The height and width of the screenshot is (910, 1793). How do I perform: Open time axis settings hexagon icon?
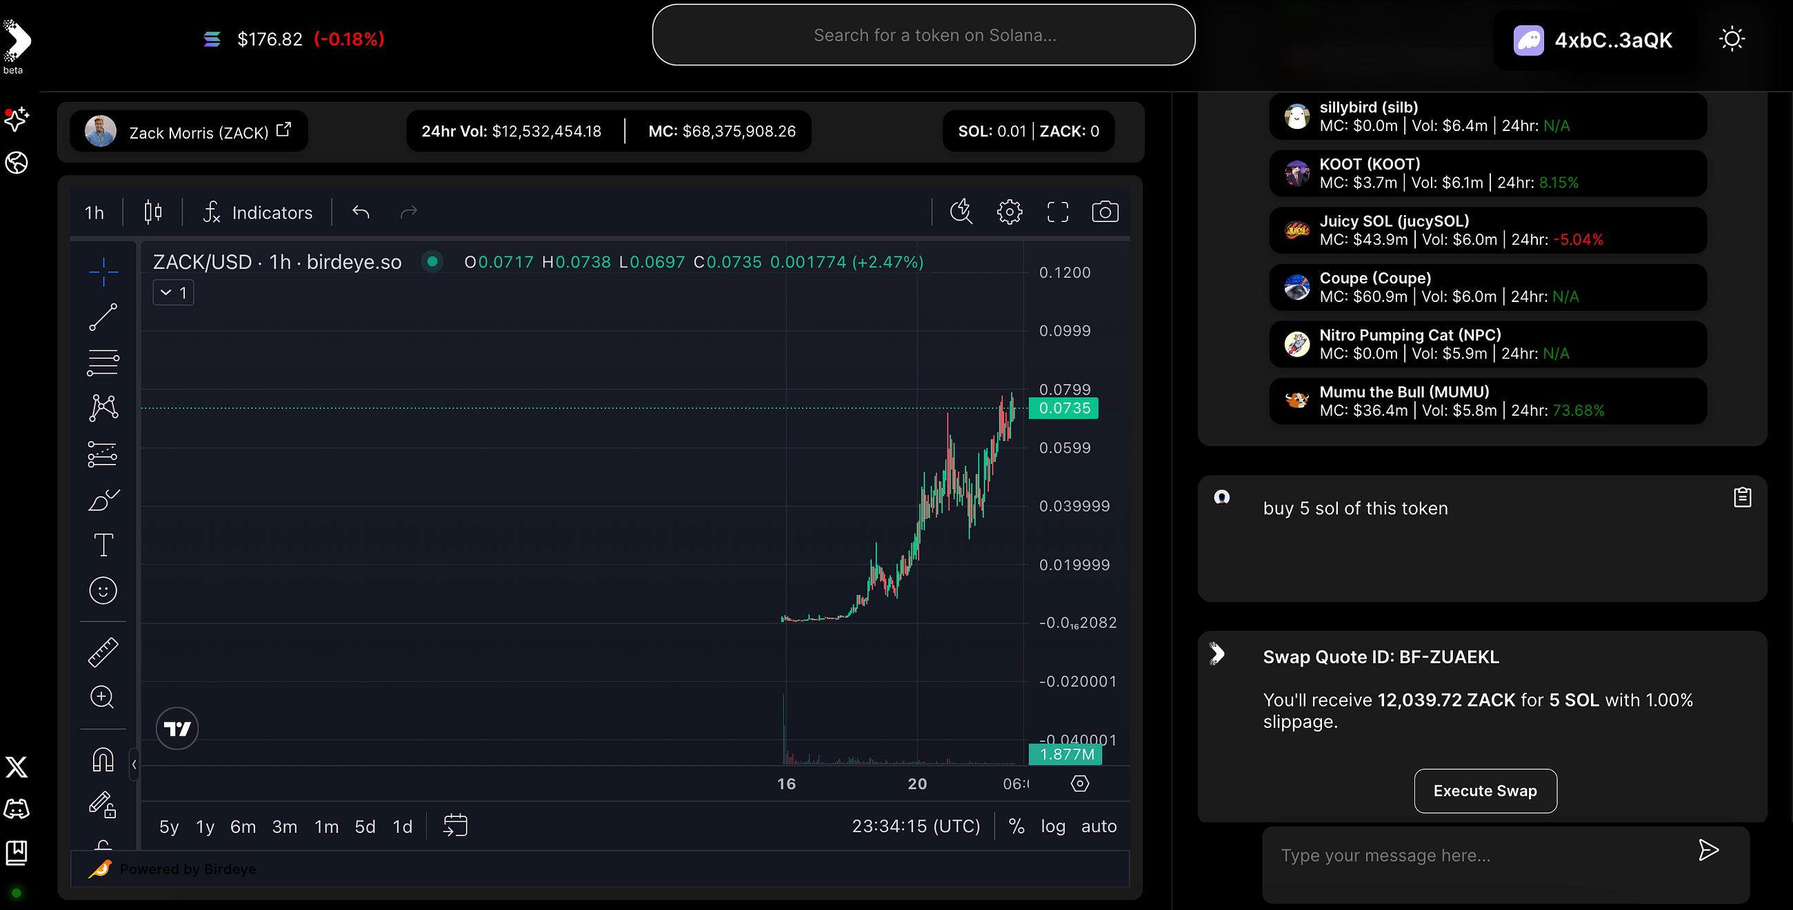tap(1079, 783)
